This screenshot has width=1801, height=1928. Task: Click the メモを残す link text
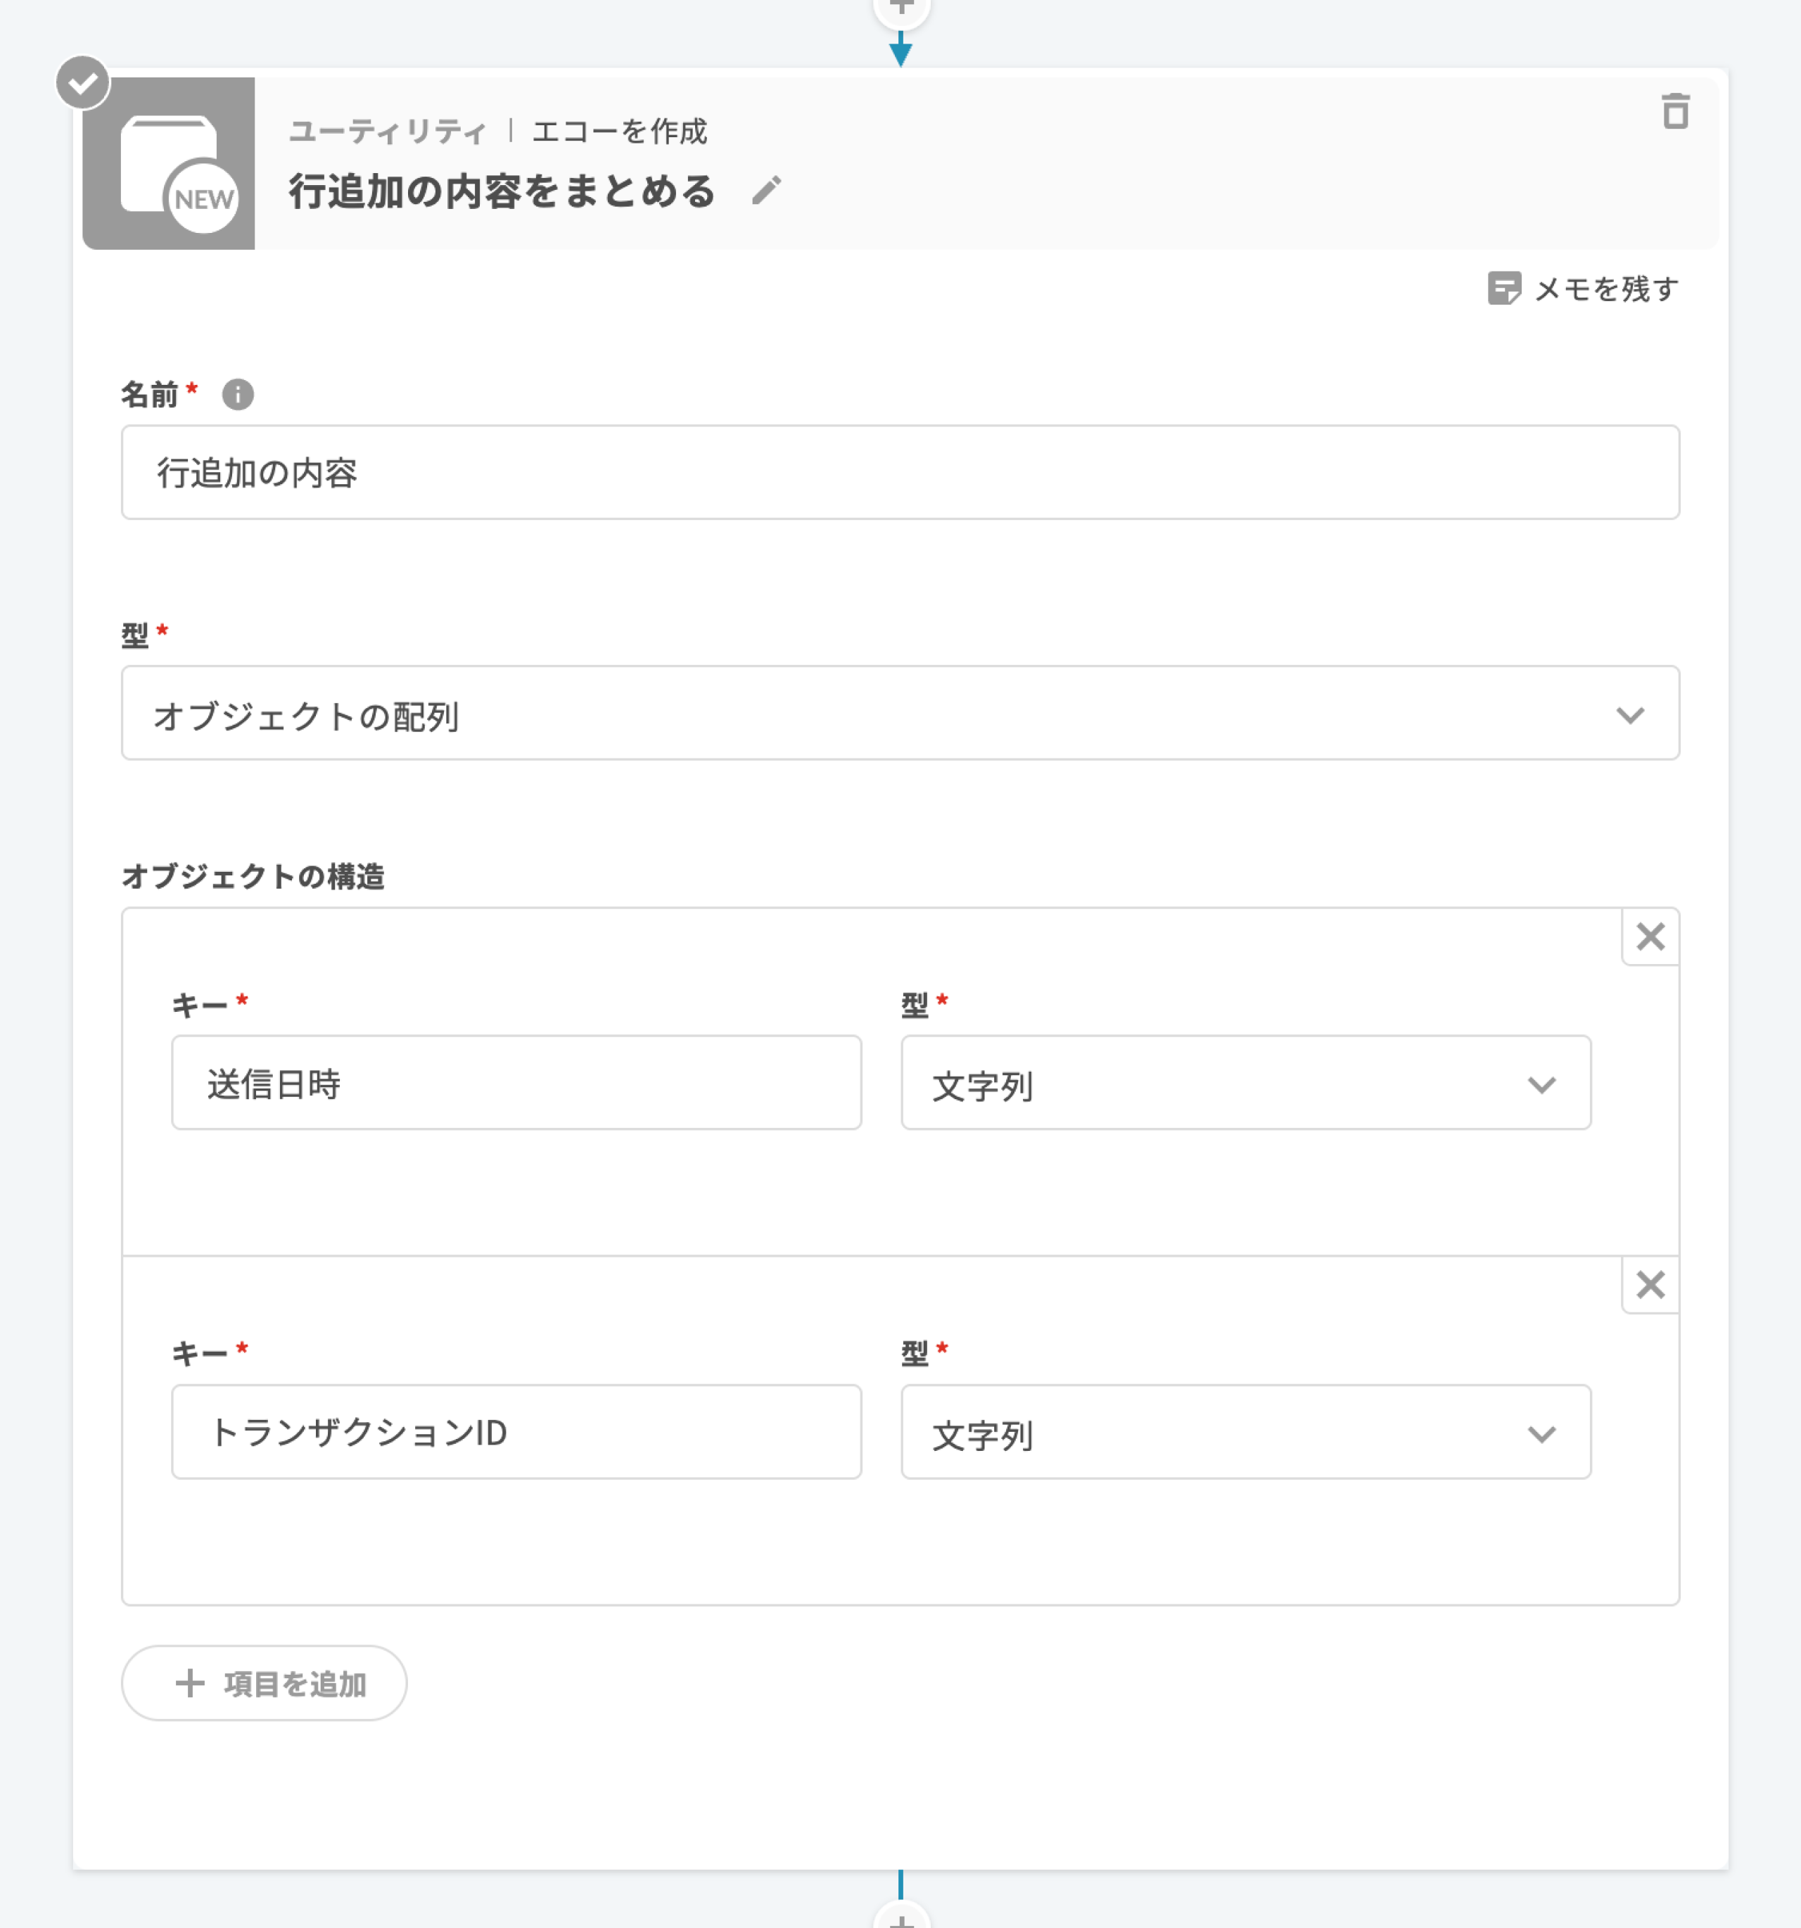click(x=1606, y=289)
